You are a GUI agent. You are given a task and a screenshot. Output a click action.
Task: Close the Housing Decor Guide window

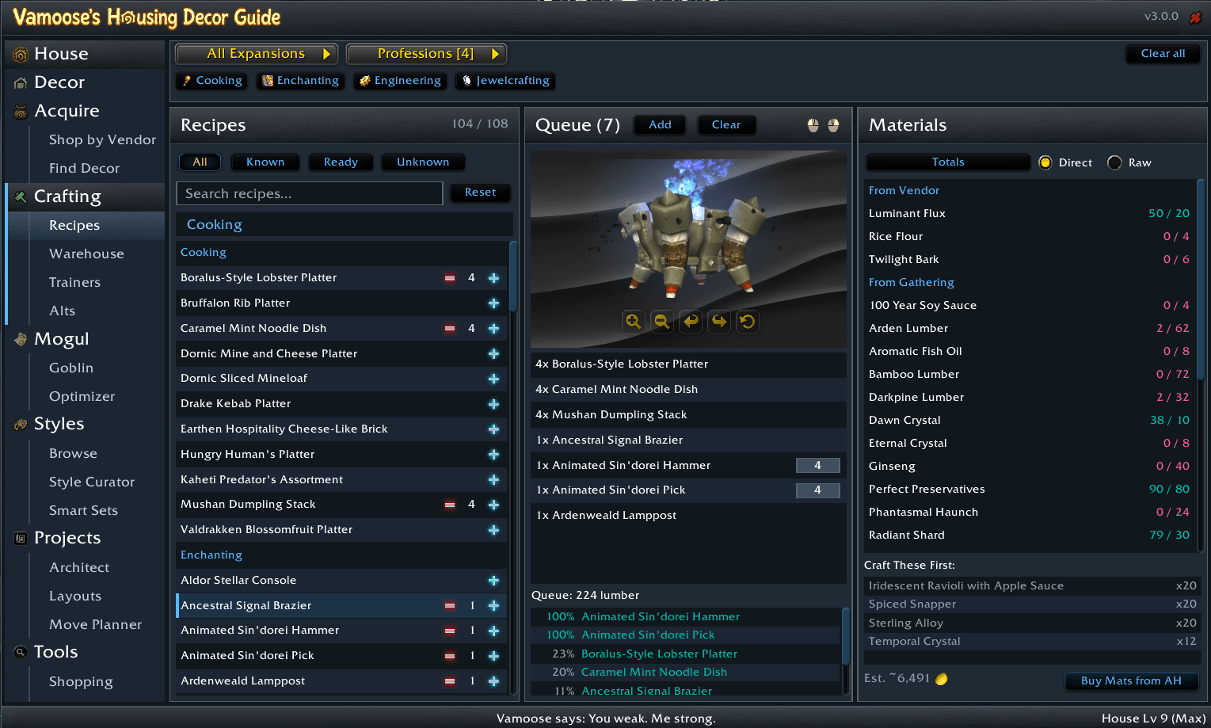[1195, 17]
